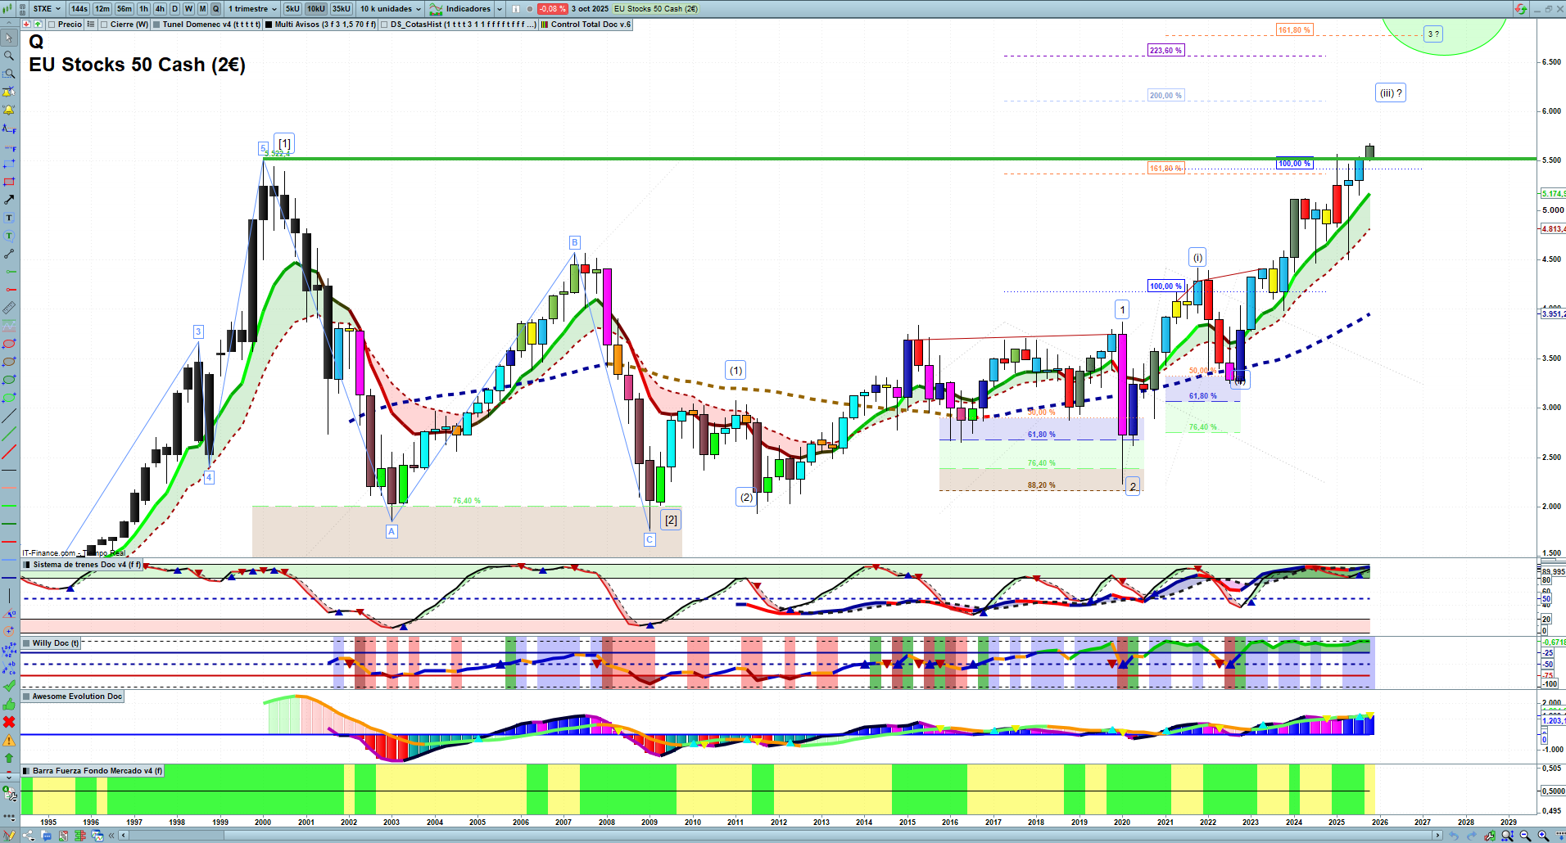Select the arrow pointer tool
The width and height of the screenshot is (1566, 843).
point(9,38)
